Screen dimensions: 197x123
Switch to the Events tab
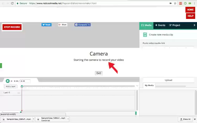click(160, 25)
